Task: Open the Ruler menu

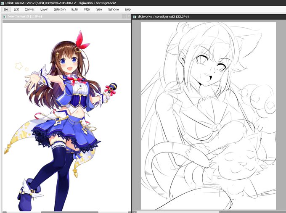Action: point(74,9)
